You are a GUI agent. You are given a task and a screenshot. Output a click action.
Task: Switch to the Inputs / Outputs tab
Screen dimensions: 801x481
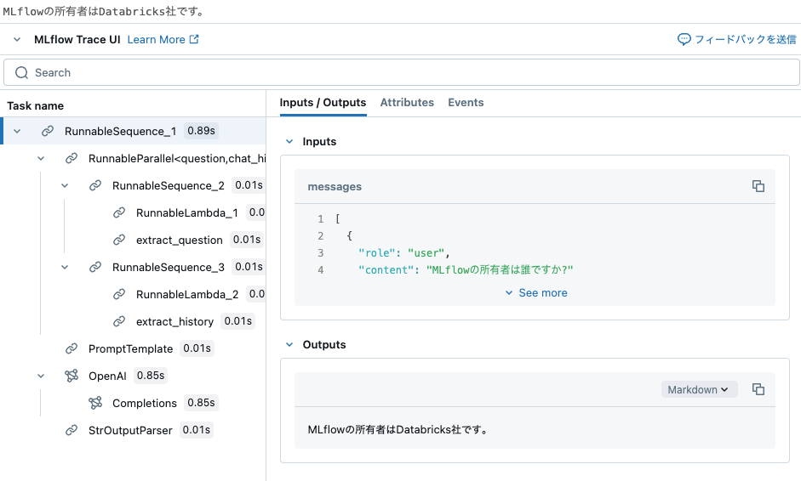[x=323, y=103]
